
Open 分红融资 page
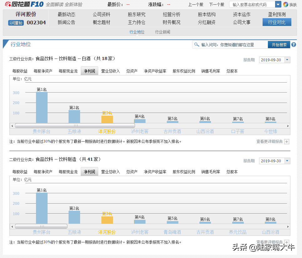207,22
